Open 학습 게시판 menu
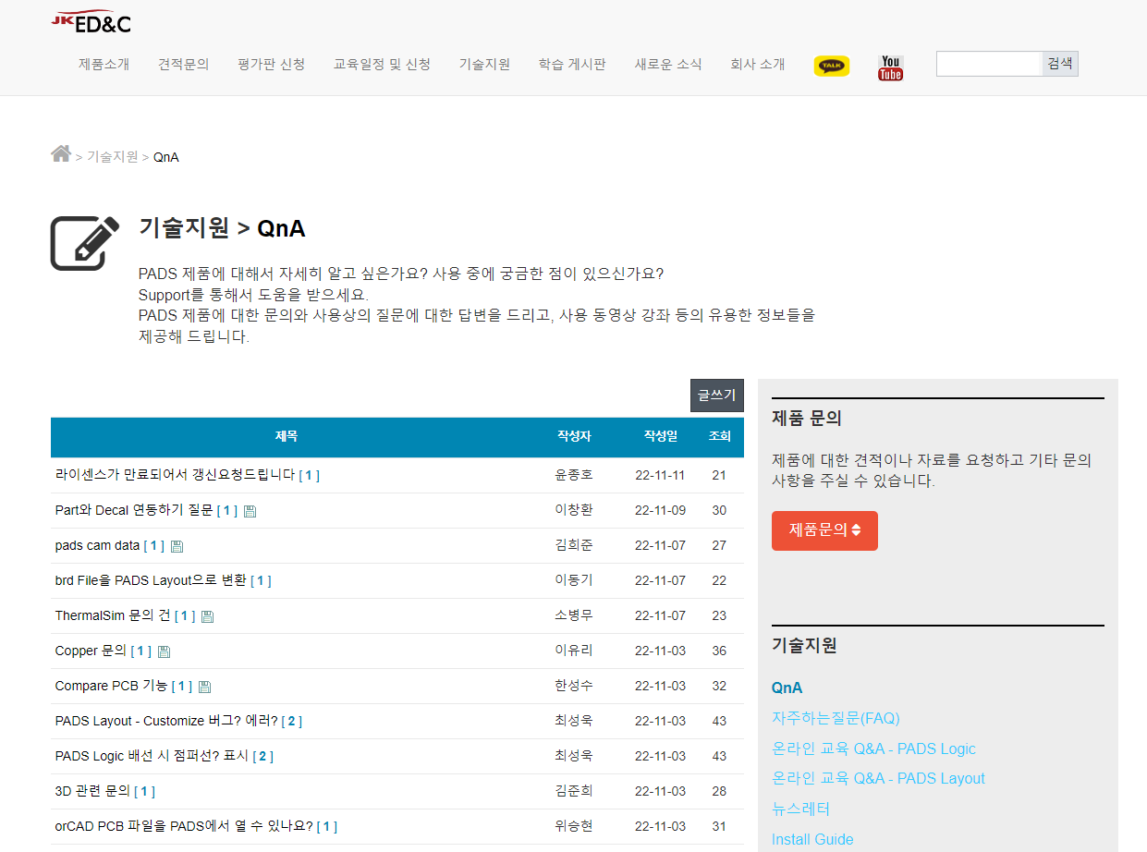The width and height of the screenshot is (1147, 852). point(572,64)
